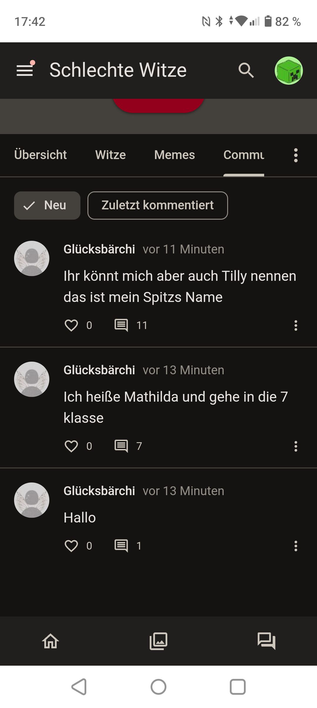Like the post mentioning Tilly
The height and width of the screenshot is (708, 317).
(x=71, y=325)
